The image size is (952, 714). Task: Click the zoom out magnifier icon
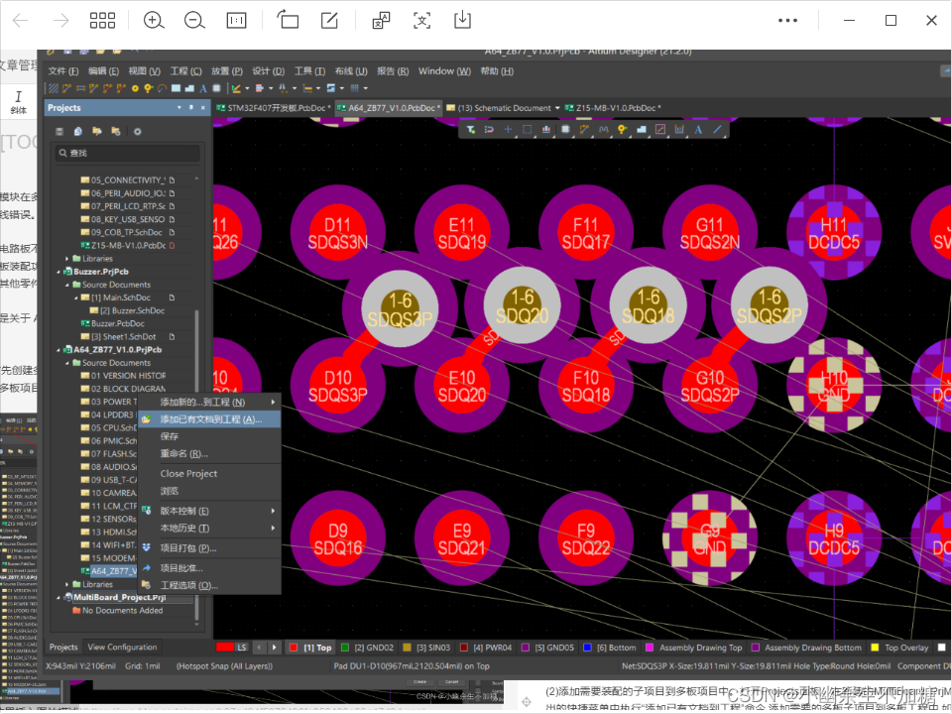194,21
